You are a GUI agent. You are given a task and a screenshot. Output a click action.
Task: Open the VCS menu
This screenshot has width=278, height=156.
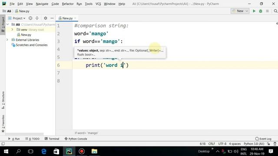pyautogui.click(x=98, y=4)
